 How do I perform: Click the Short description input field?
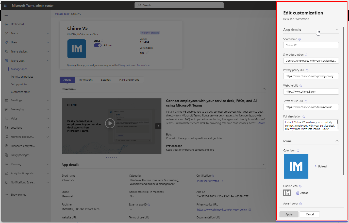pos(311,61)
